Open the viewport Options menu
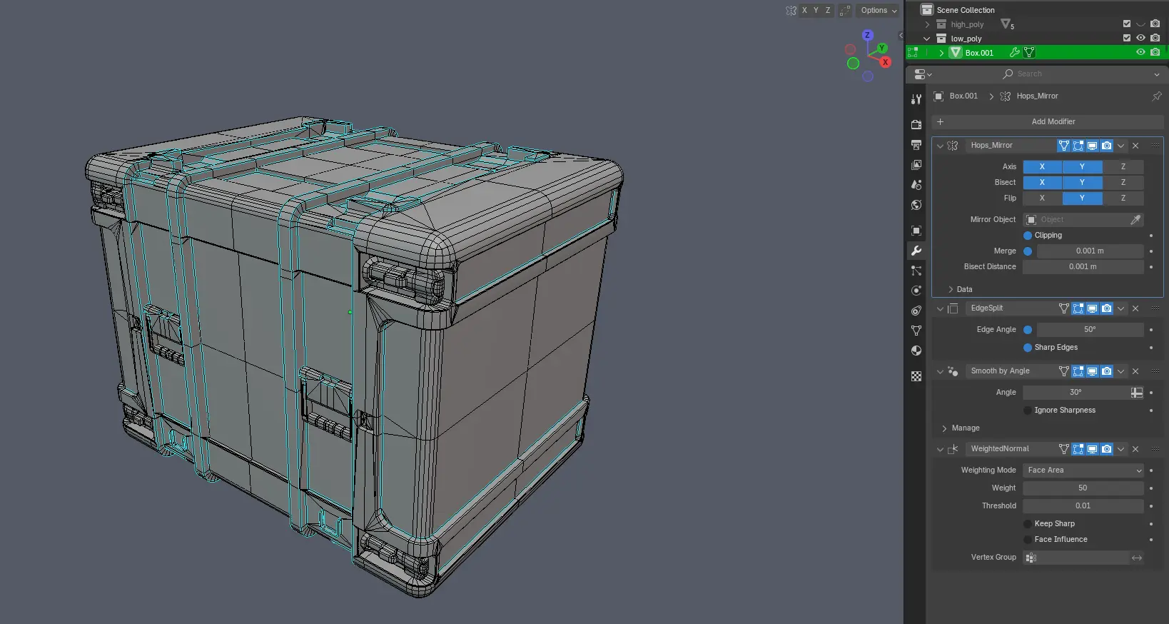 [878, 11]
